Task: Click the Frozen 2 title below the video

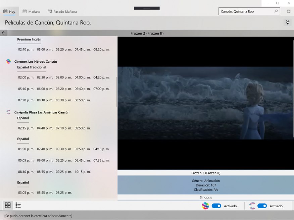Action: pyautogui.click(x=206, y=173)
